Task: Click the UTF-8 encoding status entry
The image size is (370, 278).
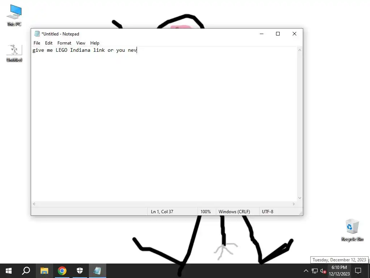Action: (x=268, y=211)
